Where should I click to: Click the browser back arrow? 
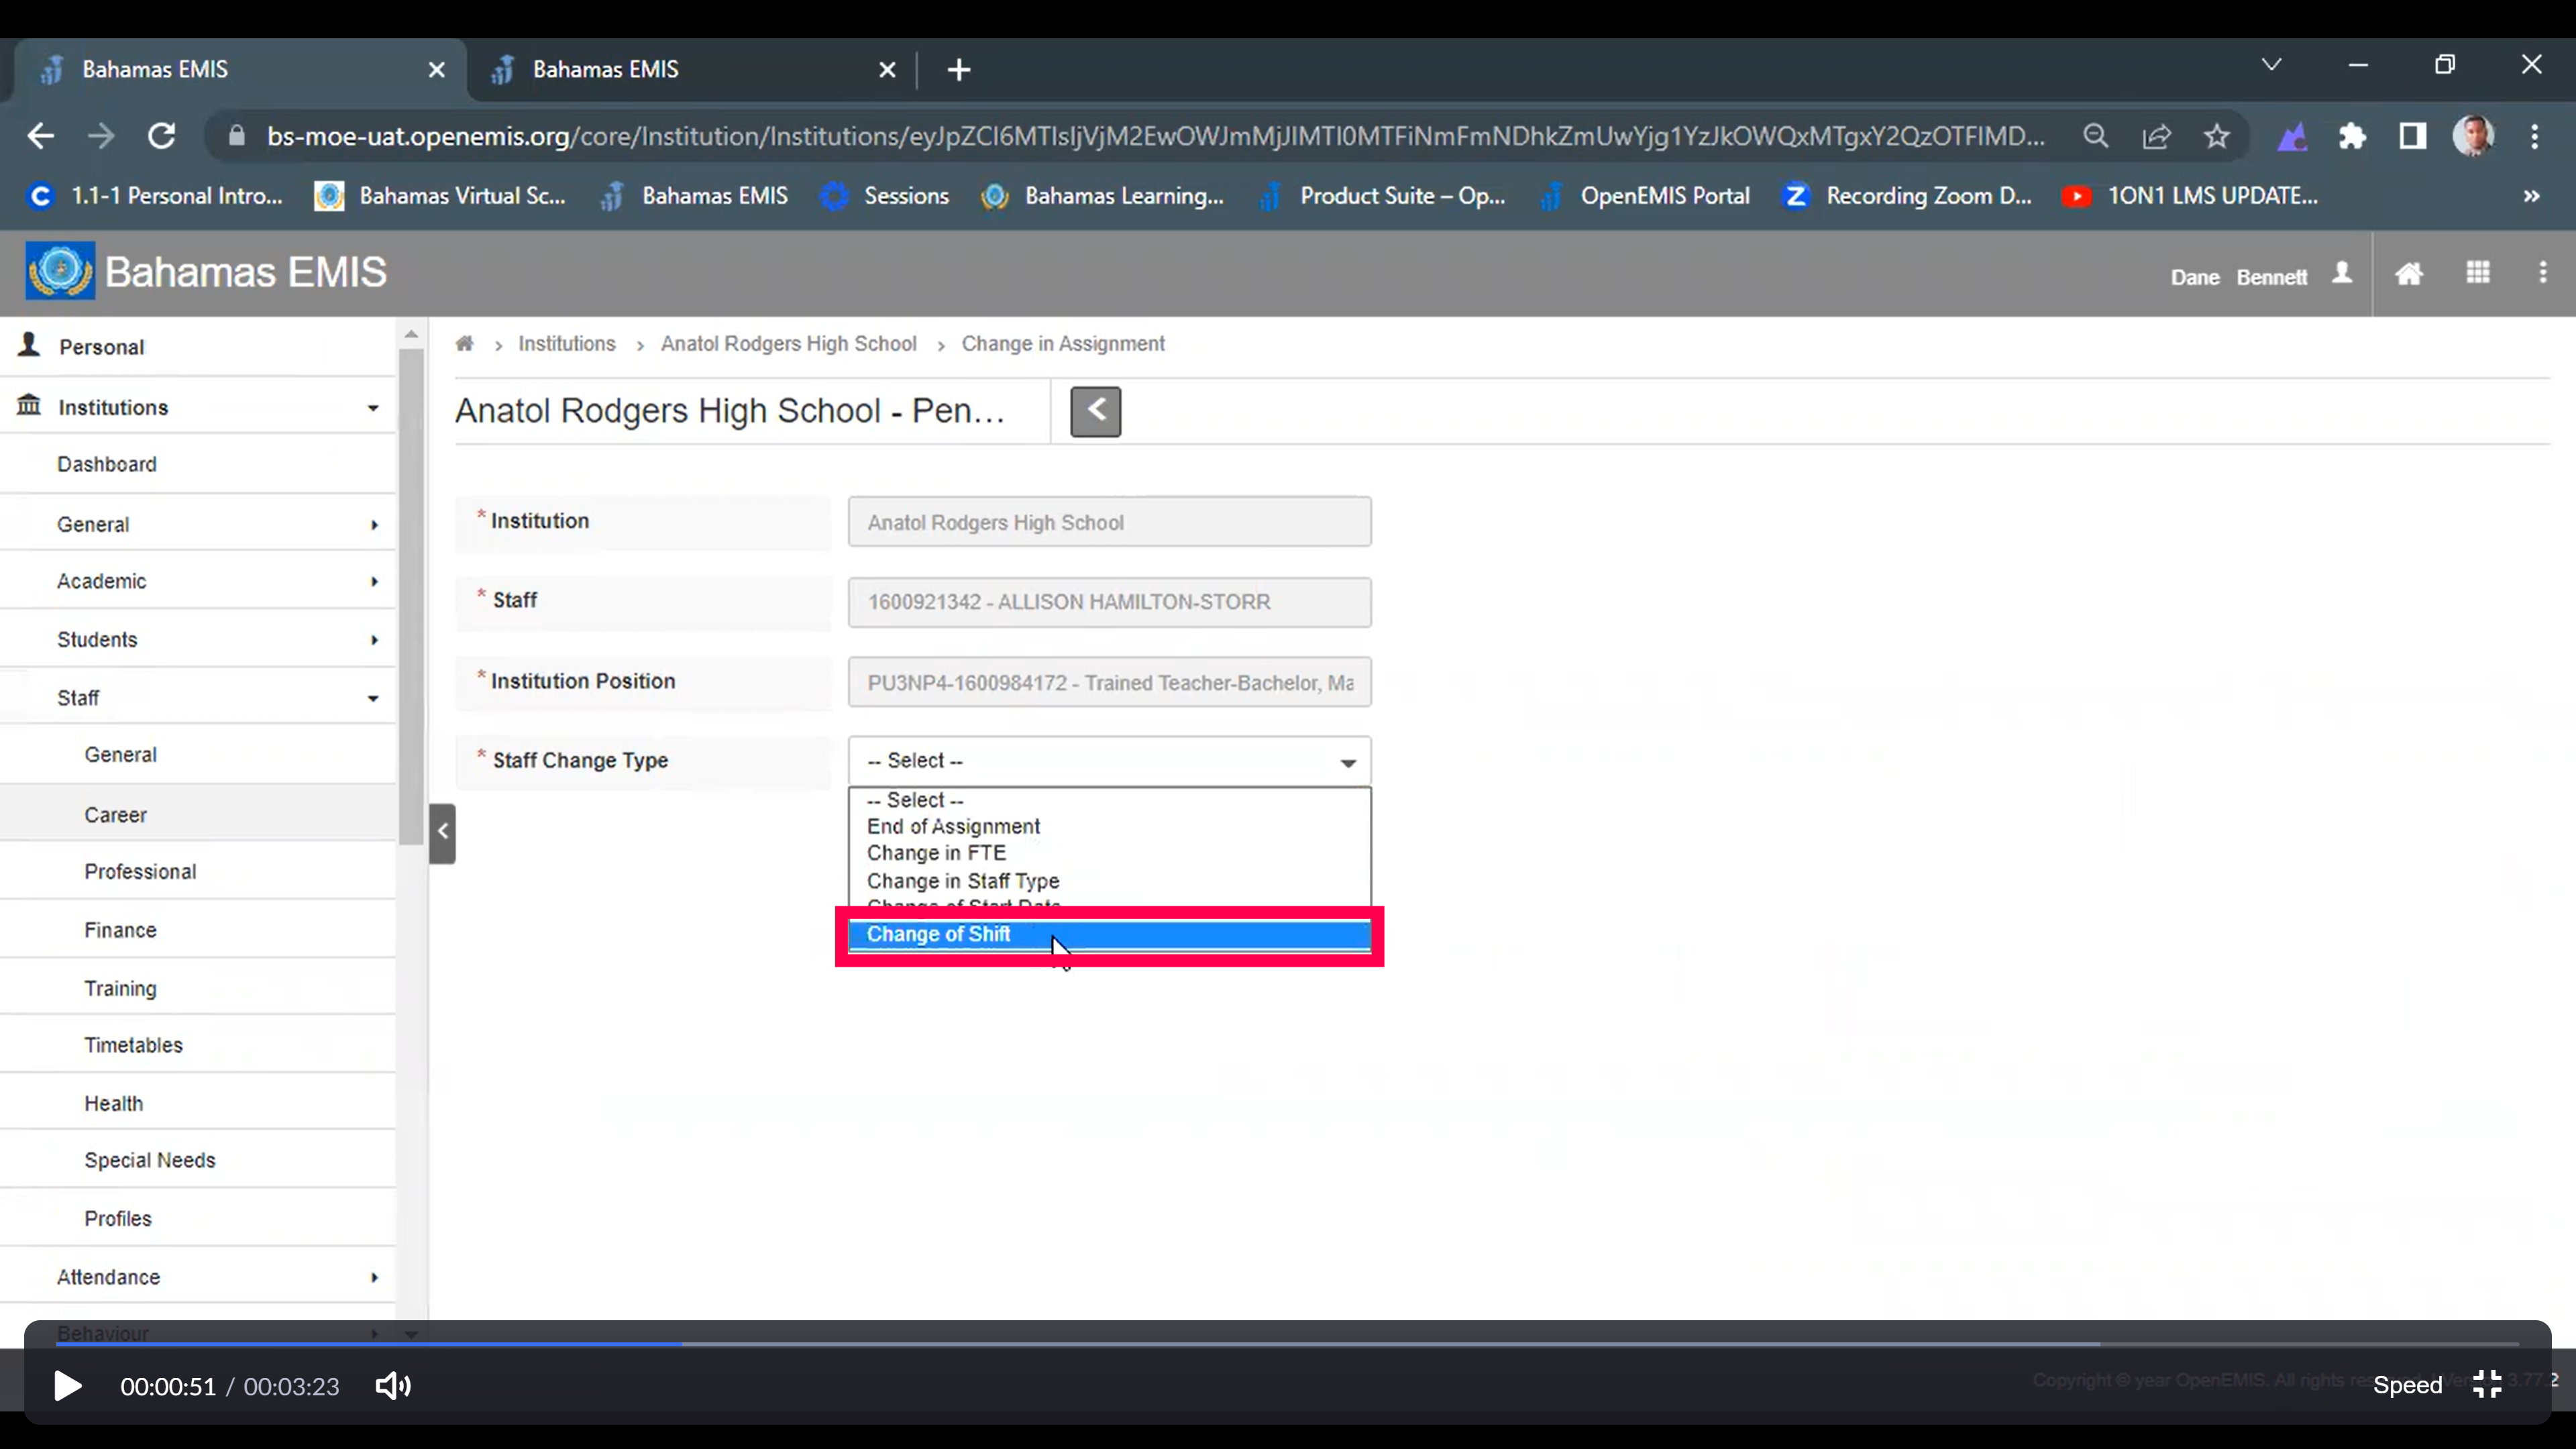(40, 136)
